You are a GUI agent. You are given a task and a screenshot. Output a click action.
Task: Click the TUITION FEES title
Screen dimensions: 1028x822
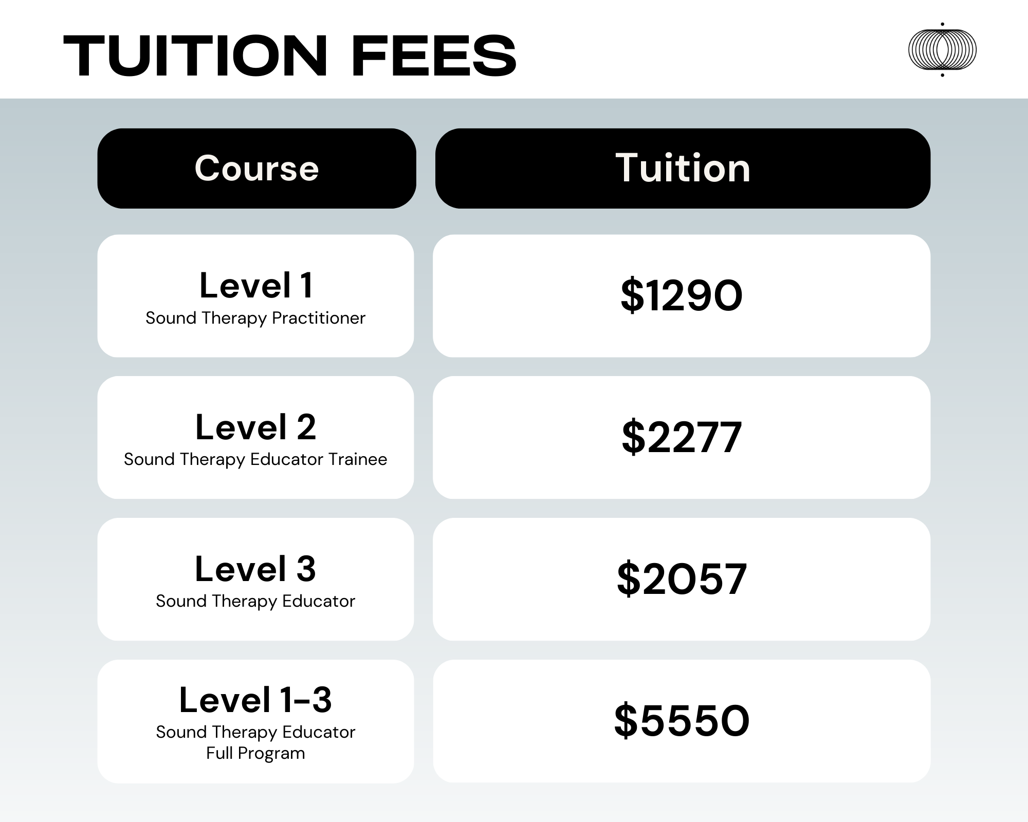click(290, 56)
